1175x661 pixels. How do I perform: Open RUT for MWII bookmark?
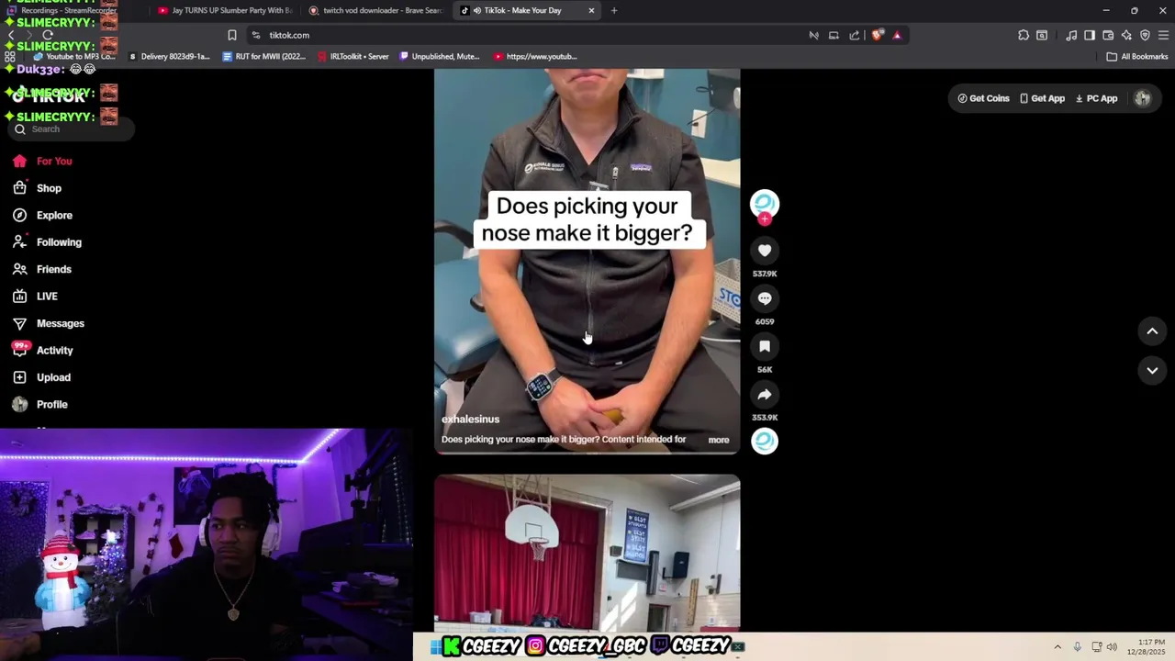(x=264, y=56)
